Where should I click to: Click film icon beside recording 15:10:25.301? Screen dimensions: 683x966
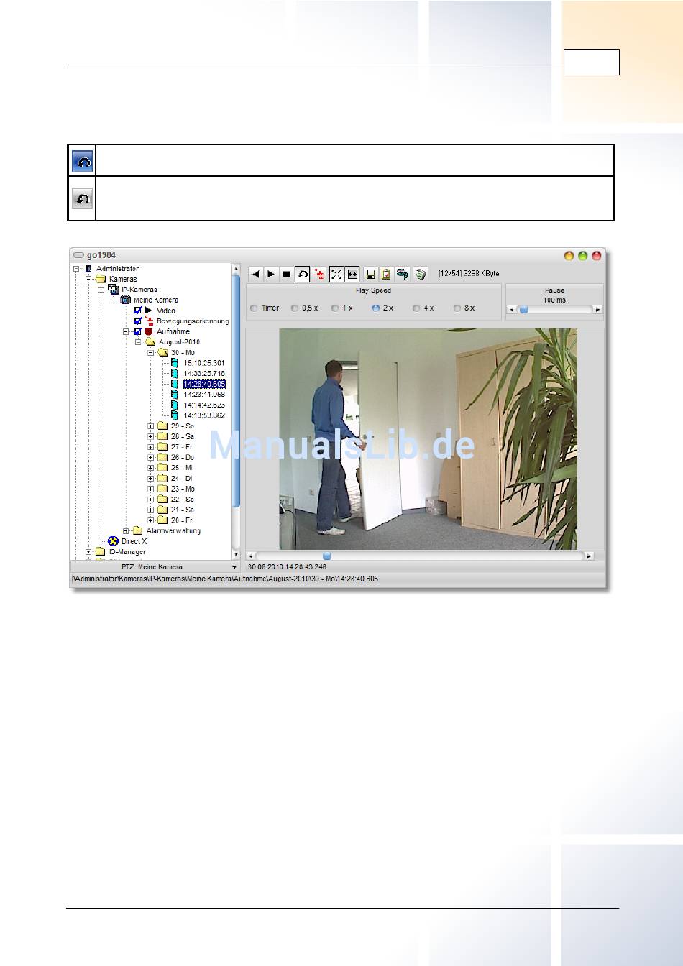pos(175,363)
